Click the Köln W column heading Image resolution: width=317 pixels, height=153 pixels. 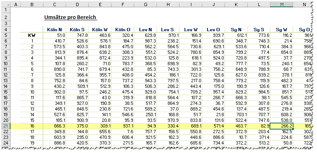(100, 30)
